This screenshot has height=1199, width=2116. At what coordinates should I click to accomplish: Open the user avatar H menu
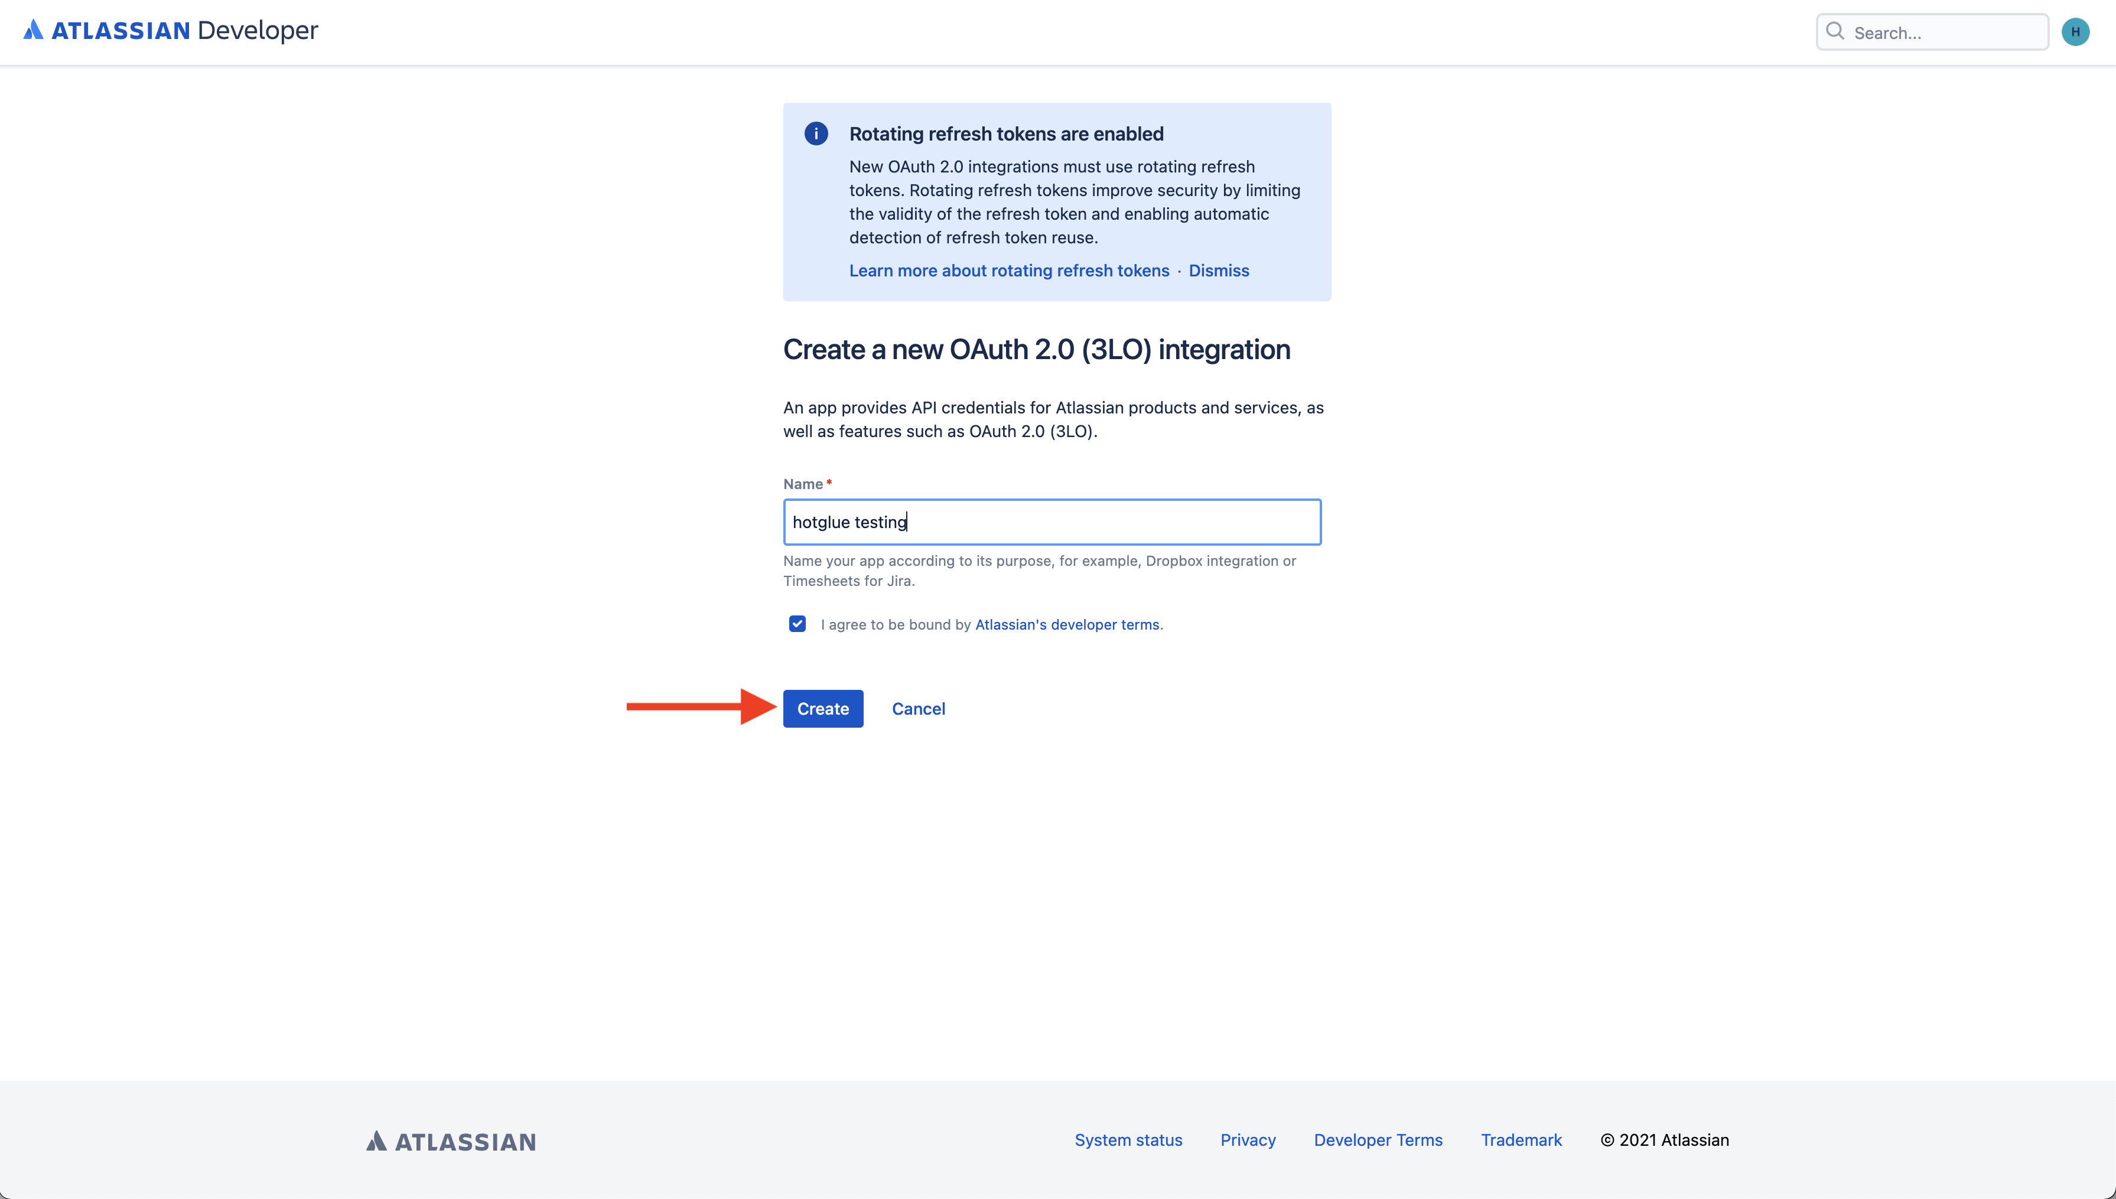(x=2075, y=32)
